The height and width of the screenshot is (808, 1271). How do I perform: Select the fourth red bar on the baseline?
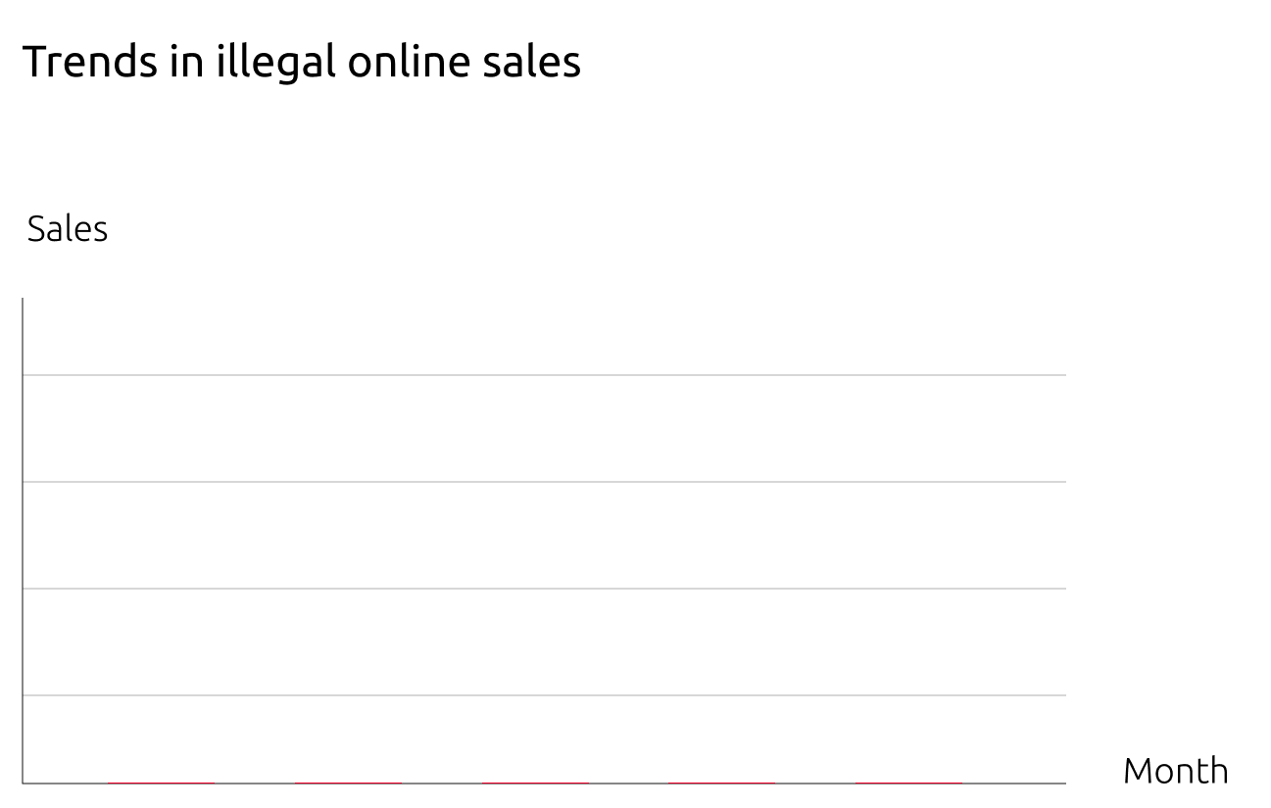pos(721,783)
